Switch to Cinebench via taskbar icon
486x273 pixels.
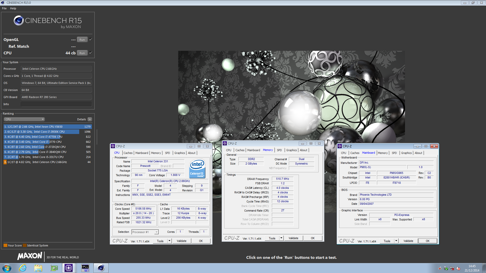tap(101, 268)
